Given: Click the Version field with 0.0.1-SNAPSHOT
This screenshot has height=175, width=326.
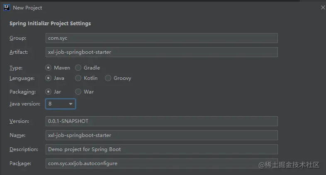Looking at the screenshot, I should point(161,121).
